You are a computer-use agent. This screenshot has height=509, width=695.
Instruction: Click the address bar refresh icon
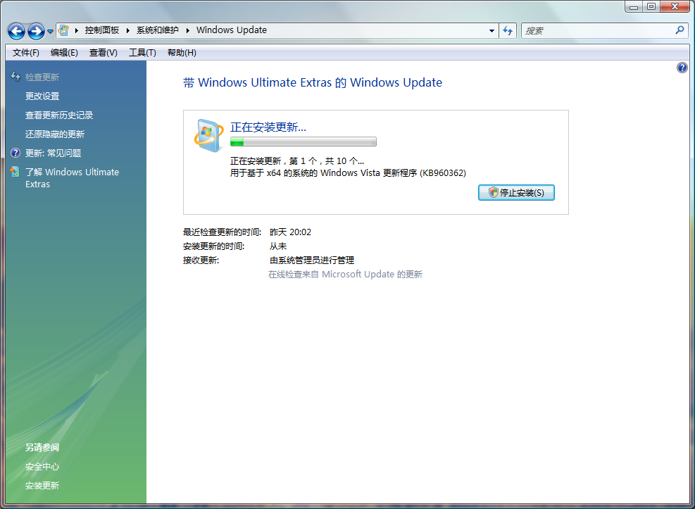[508, 31]
